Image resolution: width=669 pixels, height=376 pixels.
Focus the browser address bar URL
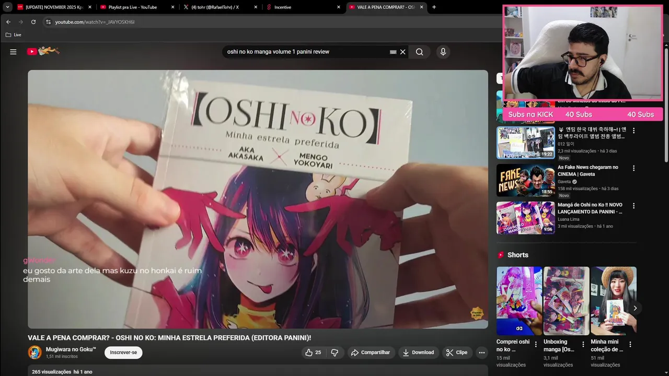coord(95,22)
